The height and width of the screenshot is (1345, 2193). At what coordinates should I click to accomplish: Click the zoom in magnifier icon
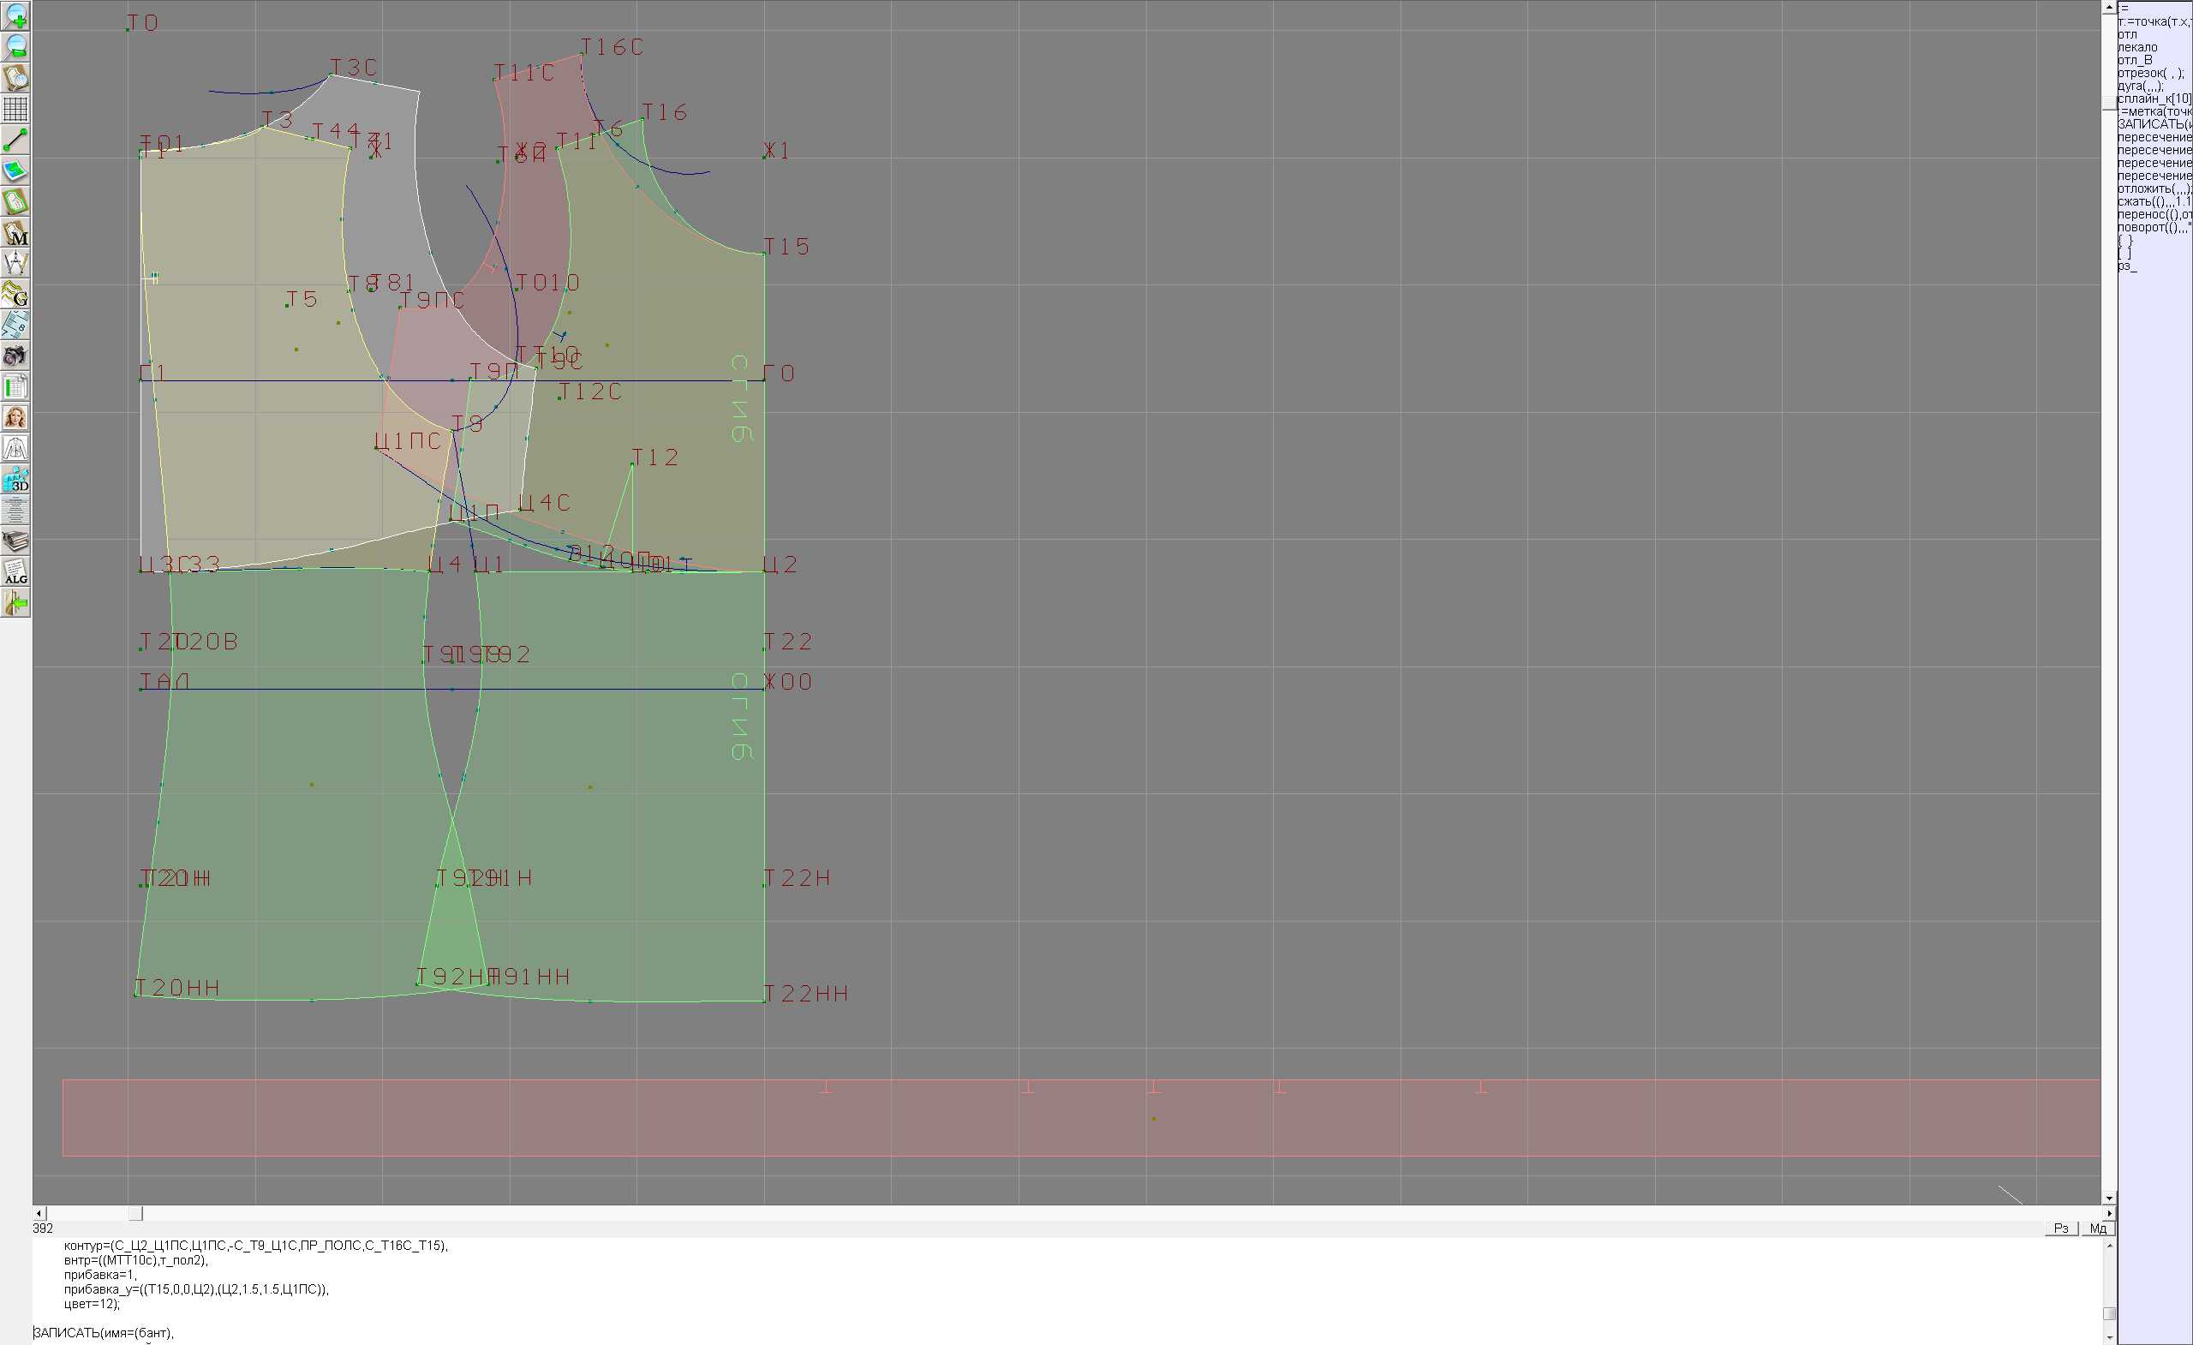(15, 15)
